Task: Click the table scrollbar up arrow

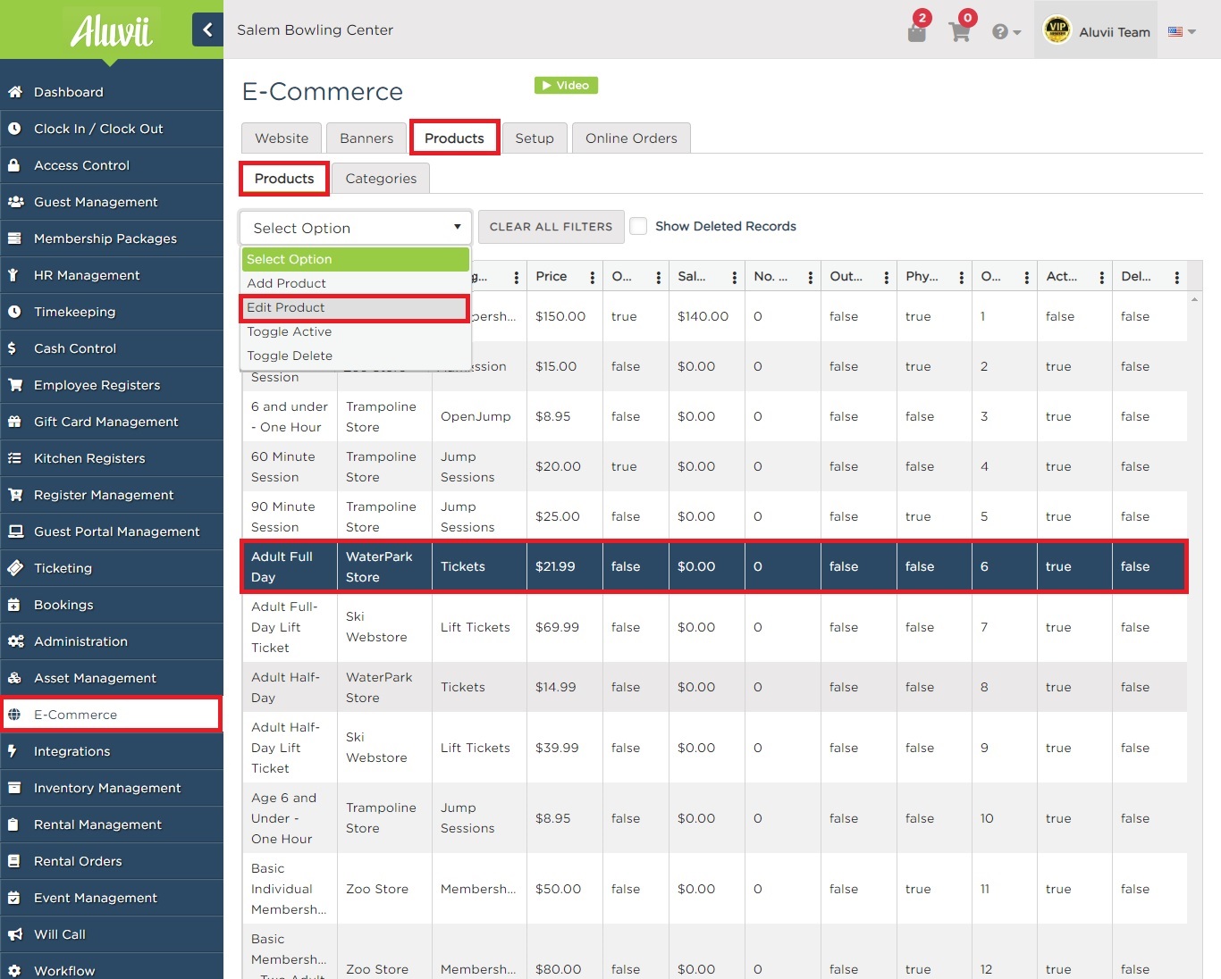Action: [x=1195, y=300]
